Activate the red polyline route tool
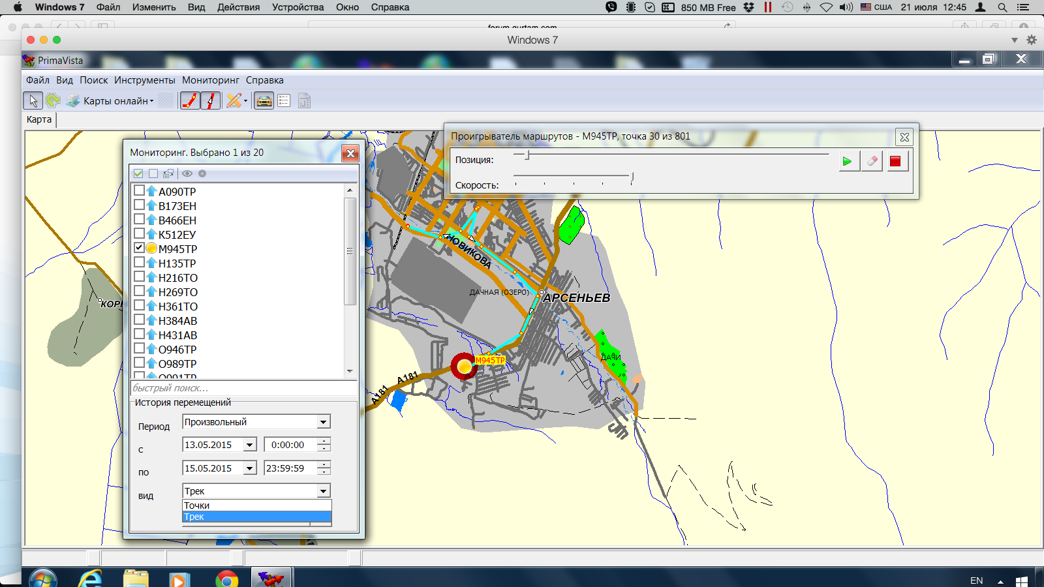This screenshot has height=587, width=1044. click(x=190, y=101)
